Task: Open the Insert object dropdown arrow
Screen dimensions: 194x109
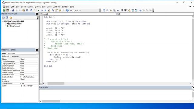Action: pyautogui.click(x=10, y=10)
